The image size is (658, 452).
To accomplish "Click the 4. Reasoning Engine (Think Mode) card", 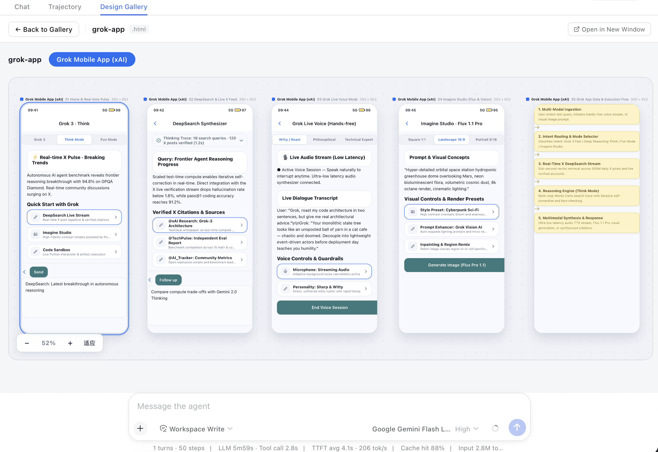I will 587,196.
